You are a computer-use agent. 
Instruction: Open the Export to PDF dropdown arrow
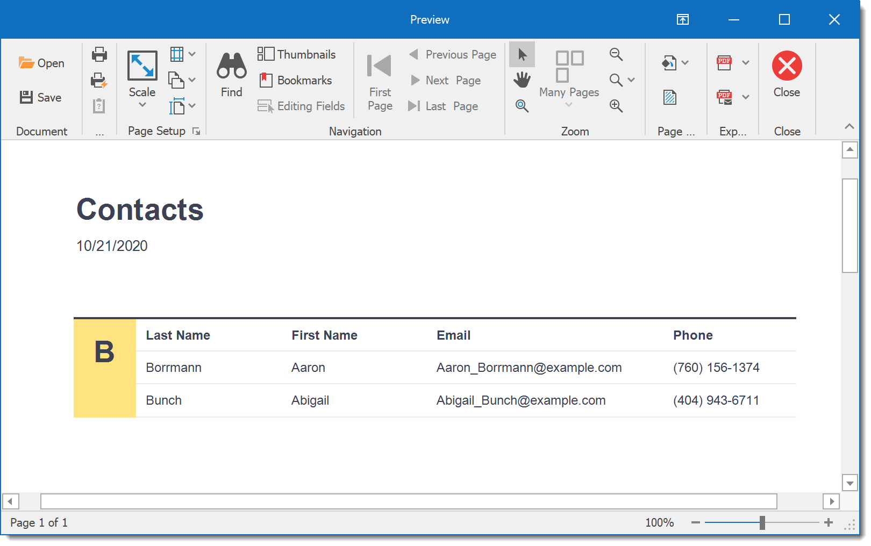coord(746,63)
